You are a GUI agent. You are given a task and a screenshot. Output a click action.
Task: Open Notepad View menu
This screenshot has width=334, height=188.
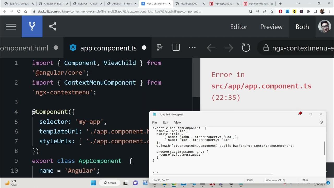pyautogui.click(x=177, y=122)
